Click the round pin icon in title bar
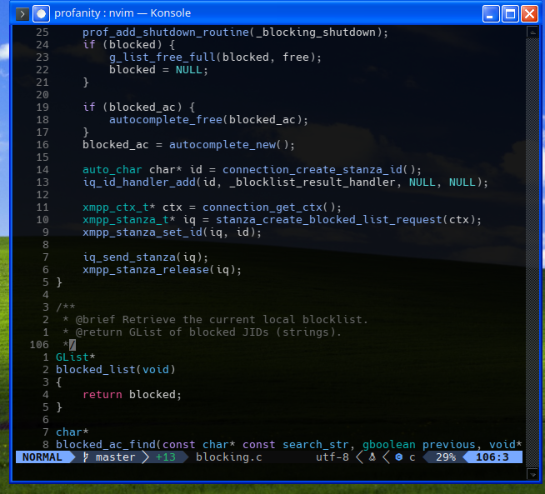Screen dimensions: 545x494 (x=41, y=14)
